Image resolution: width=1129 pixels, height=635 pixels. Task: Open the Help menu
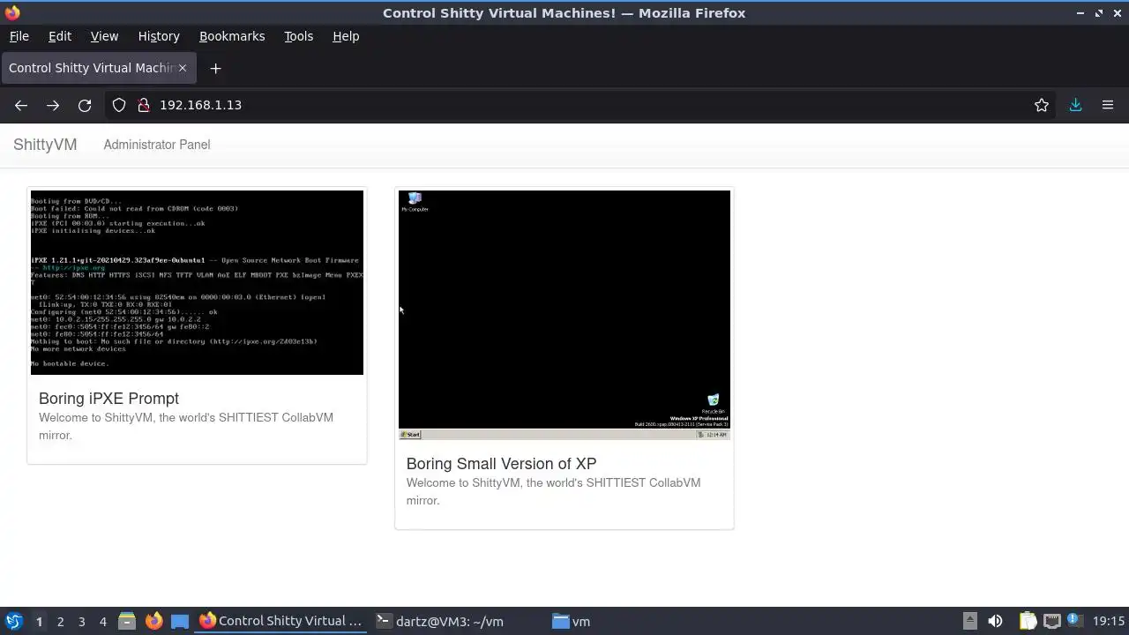tap(346, 36)
